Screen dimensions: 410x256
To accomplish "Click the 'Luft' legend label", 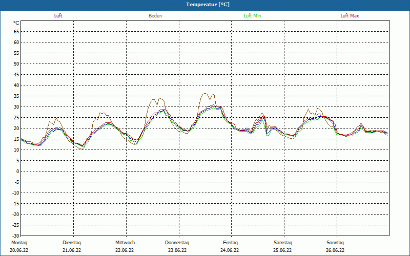I will (x=58, y=16).
